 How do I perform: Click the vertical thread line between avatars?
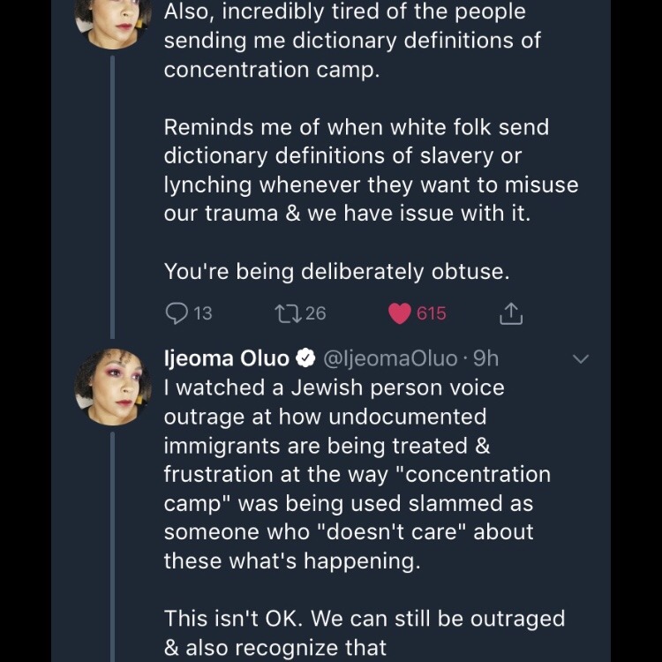[112, 194]
